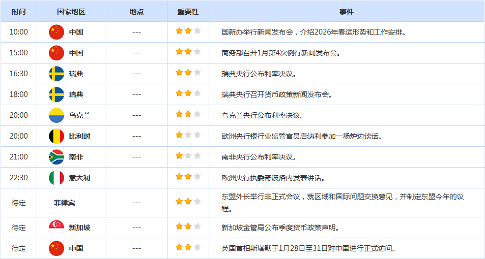Click the Sweden flag in the 16:30 row
Image resolution: width=485 pixels, height=259 pixels.
point(56,74)
